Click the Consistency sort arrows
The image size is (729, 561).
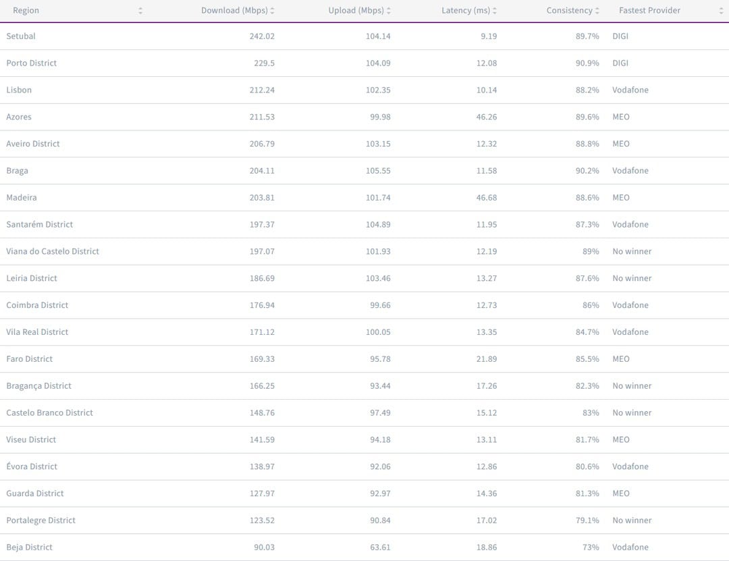(x=597, y=11)
